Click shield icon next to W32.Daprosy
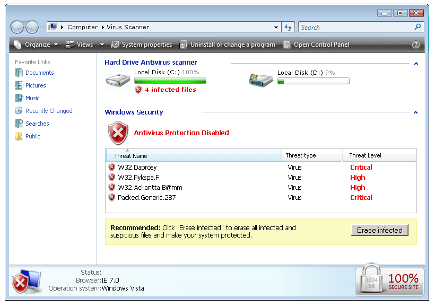435x307 pixels. (x=111, y=167)
